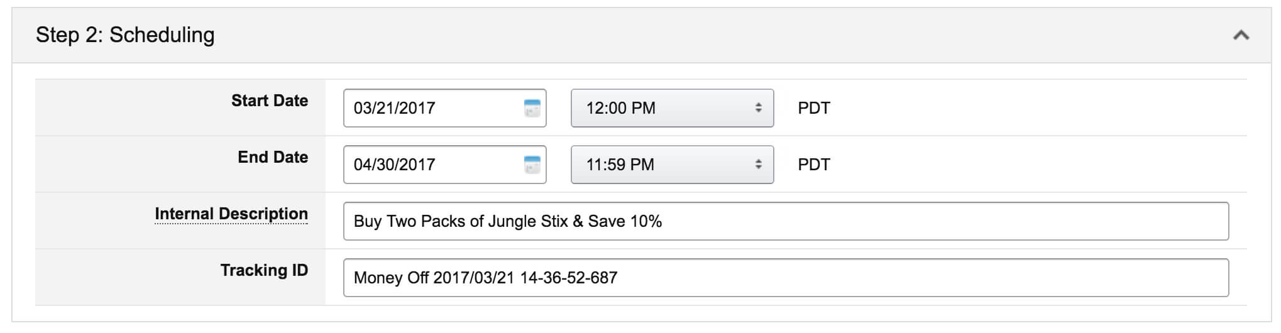Viewport: 1281px width, 333px height.
Task: Click the up-down arrows on 12:00 PM selector
Action: coord(758,108)
